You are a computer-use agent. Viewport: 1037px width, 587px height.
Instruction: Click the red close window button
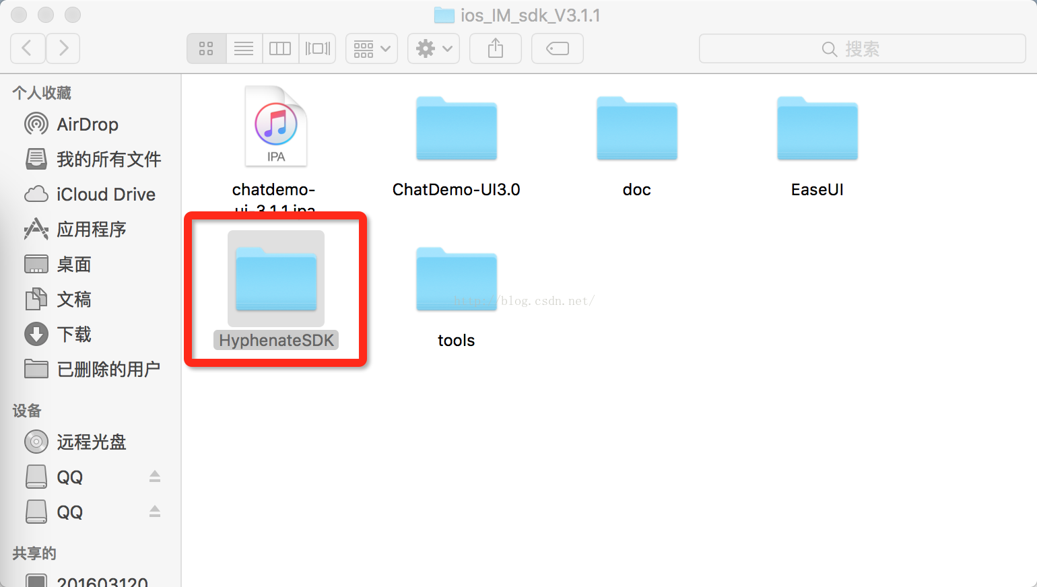[x=20, y=15]
